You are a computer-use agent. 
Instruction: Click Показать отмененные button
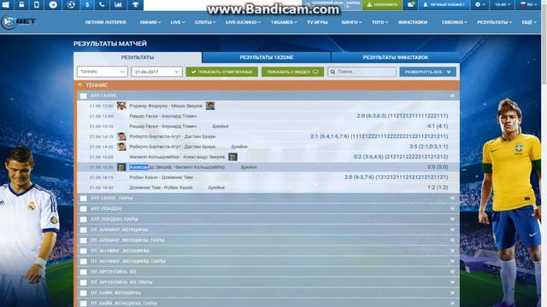tap(222, 72)
